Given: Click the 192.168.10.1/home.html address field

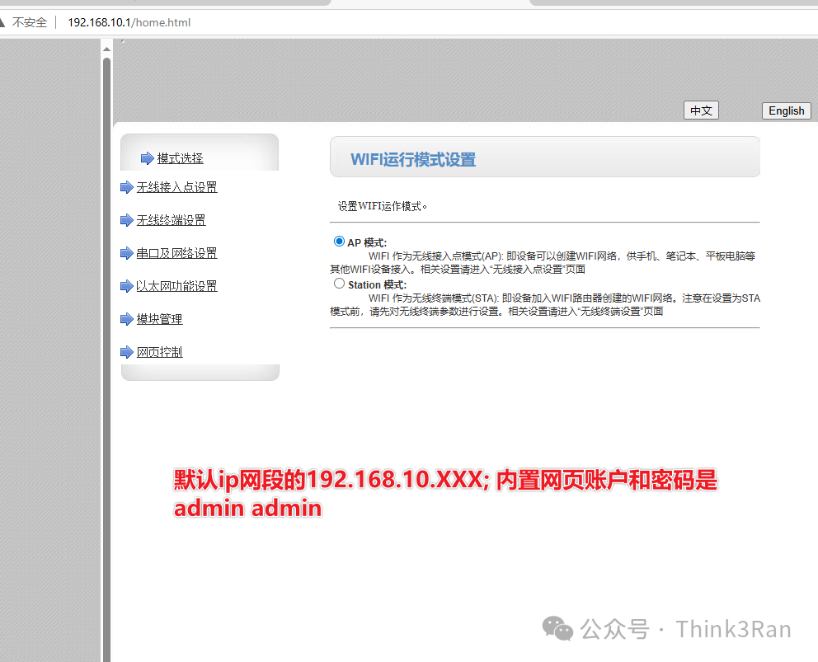Looking at the screenshot, I should 129,22.
